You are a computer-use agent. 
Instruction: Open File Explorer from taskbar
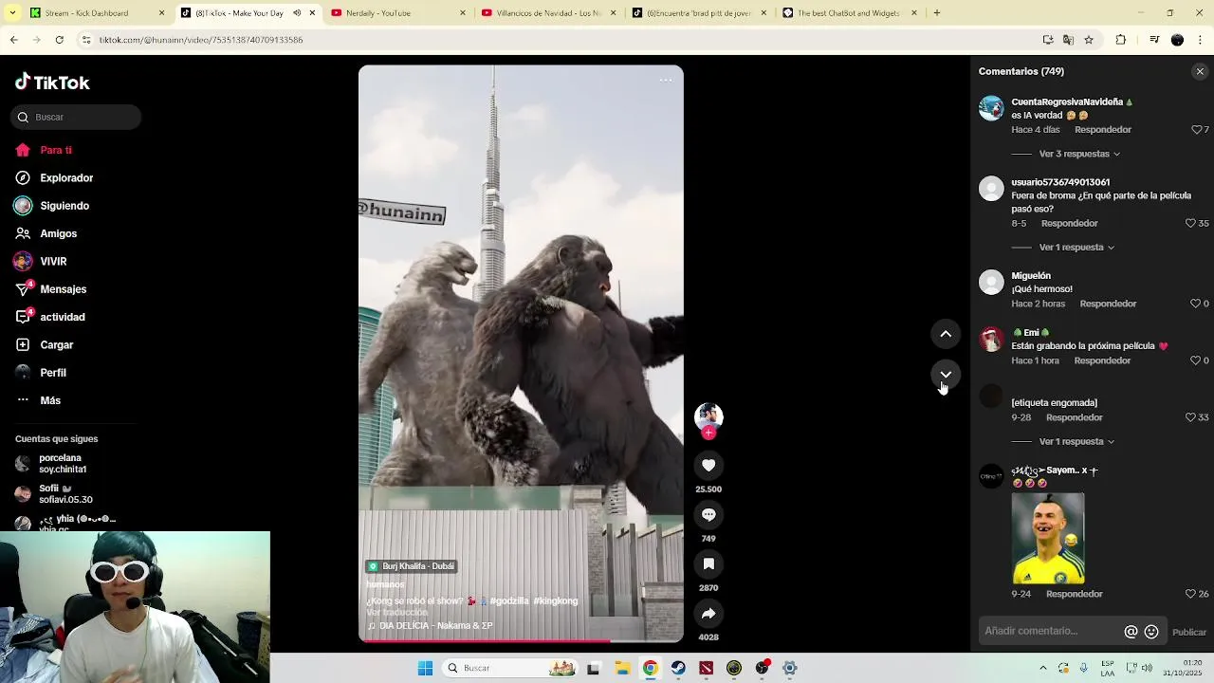point(622,669)
